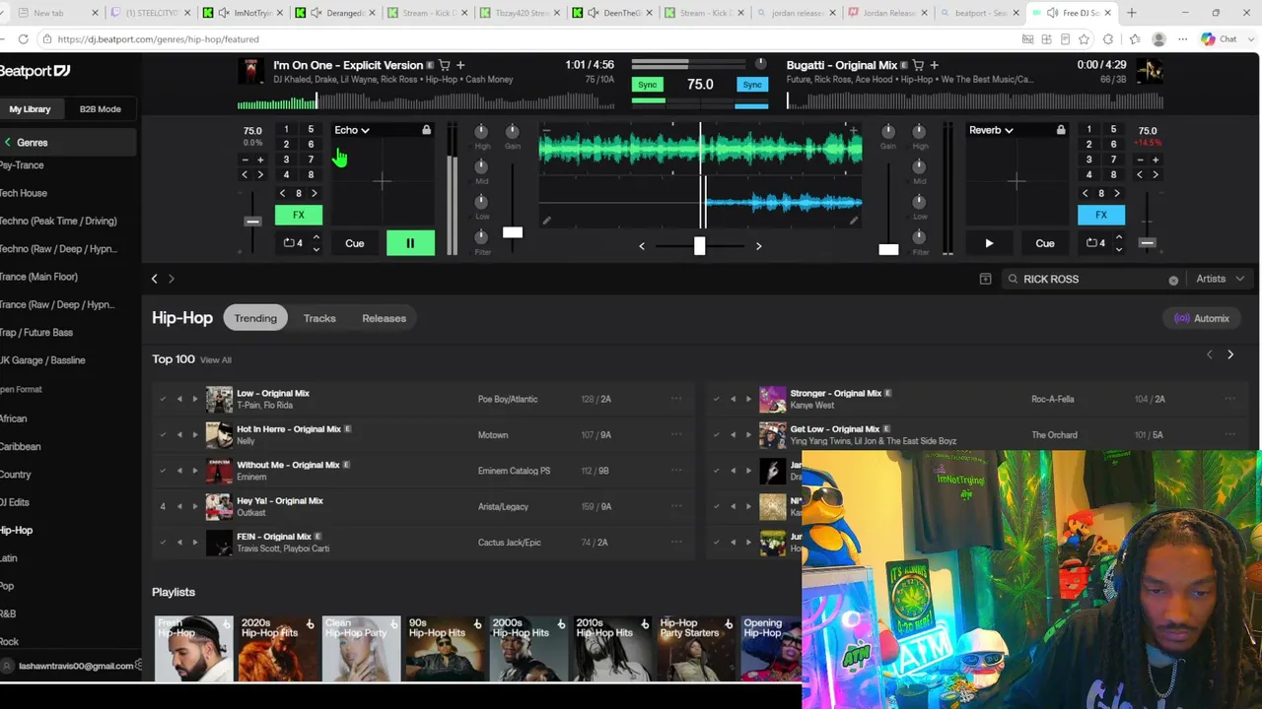Image resolution: width=1262 pixels, height=709 pixels.
Task: Click the left deck pitch fader handle
Action: coord(252,222)
